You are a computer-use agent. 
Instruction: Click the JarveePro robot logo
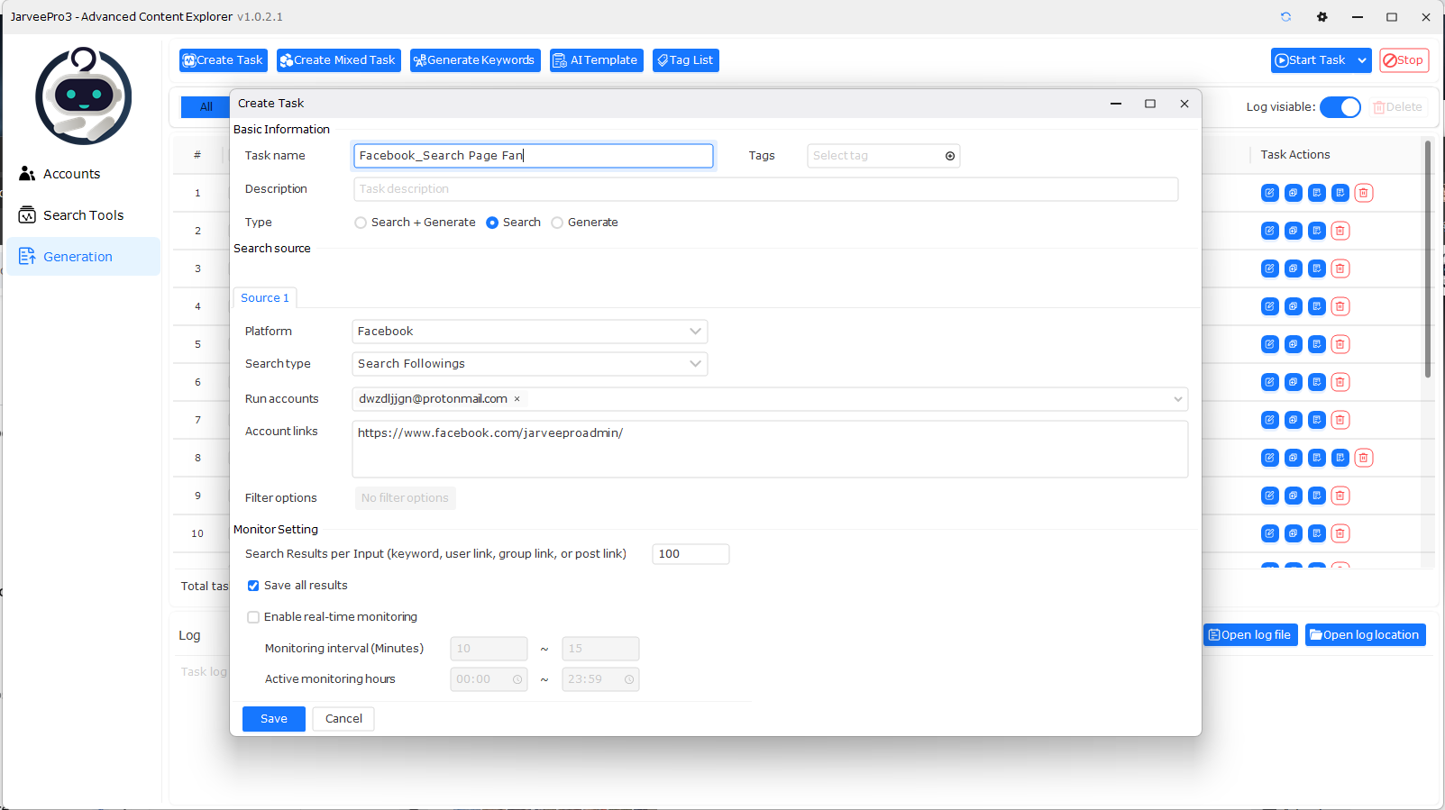click(x=84, y=96)
